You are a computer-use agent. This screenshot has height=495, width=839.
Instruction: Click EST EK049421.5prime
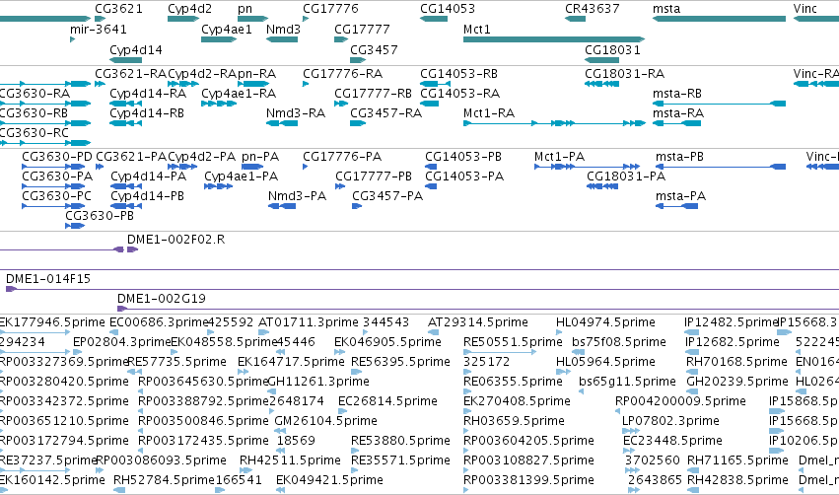[329, 480]
